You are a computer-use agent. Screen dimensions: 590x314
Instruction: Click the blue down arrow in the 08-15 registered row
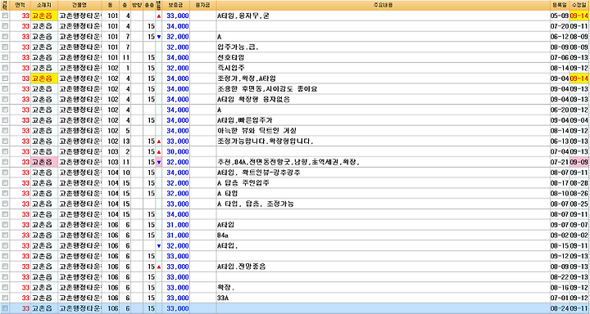click(x=158, y=246)
